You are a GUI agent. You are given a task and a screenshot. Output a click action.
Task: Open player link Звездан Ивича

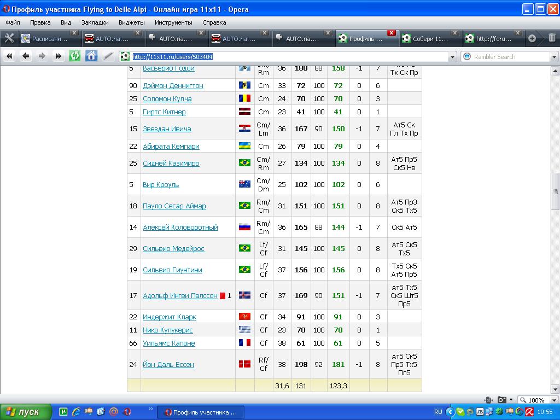[x=167, y=129]
